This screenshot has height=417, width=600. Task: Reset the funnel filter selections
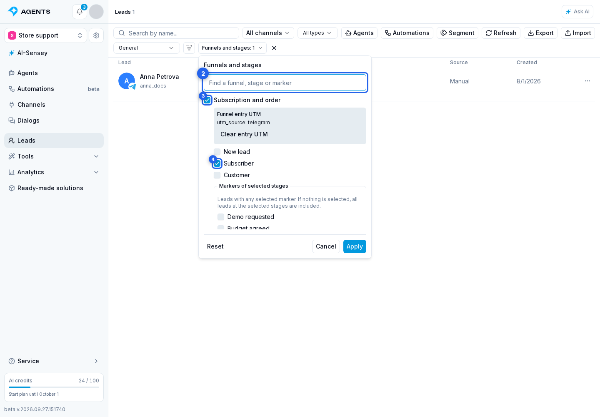click(215, 246)
